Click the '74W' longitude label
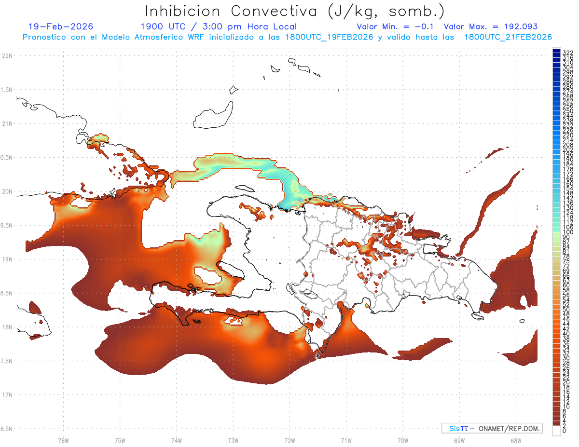579x447 pixels. click(176, 440)
